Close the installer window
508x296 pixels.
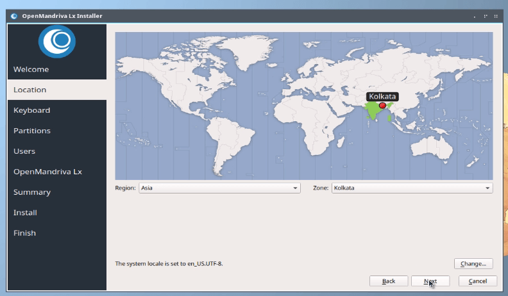click(496, 16)
